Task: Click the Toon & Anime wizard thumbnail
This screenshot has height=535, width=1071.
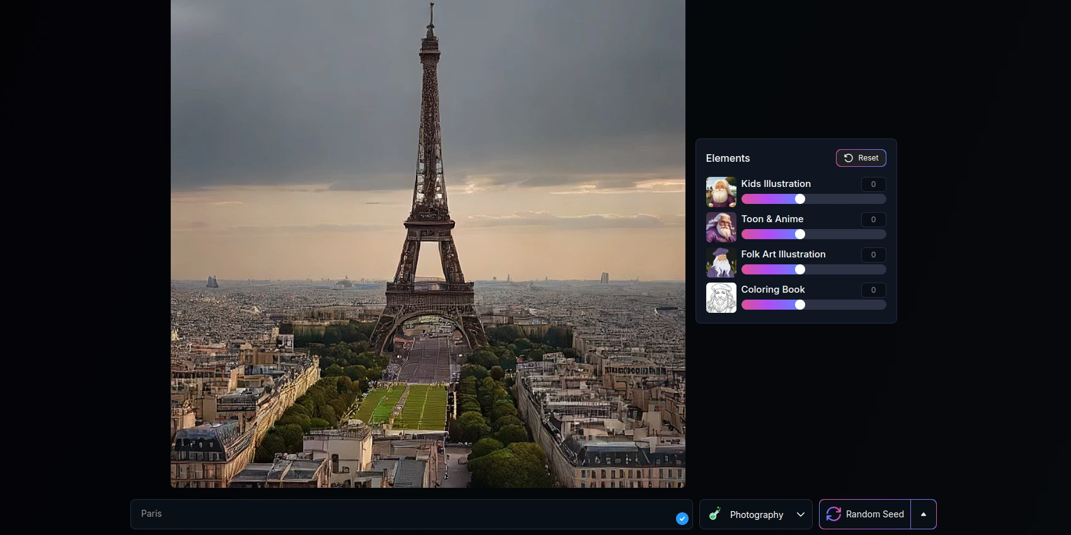Action: [x=721, y=227]
